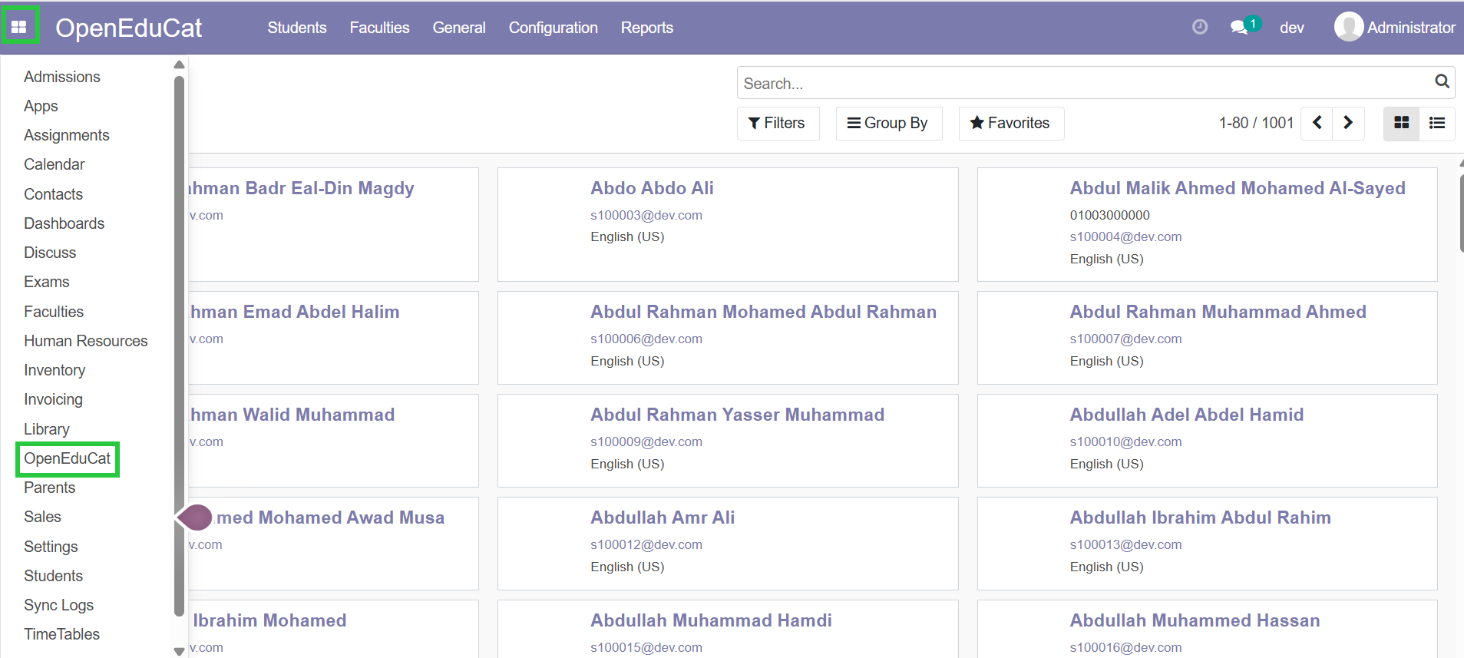Click email s100003@dev.com
This screenshot has width=1464, height=658.
point(646,215)
